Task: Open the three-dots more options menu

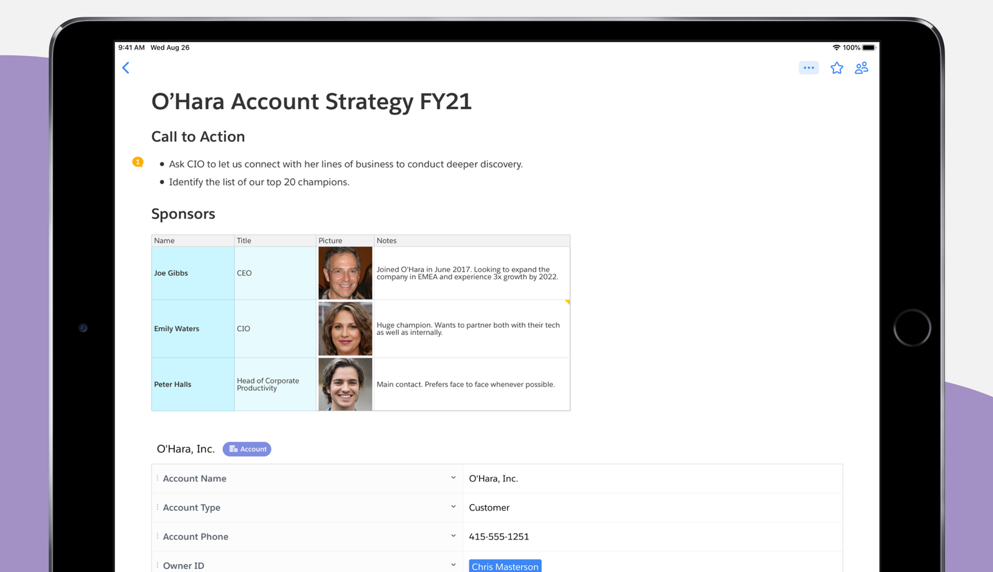Action: [809, 68]
